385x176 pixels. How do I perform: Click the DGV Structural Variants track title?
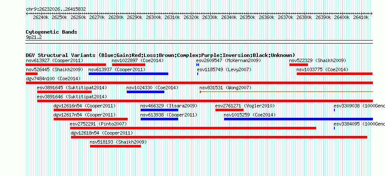(x=160, y=55)
